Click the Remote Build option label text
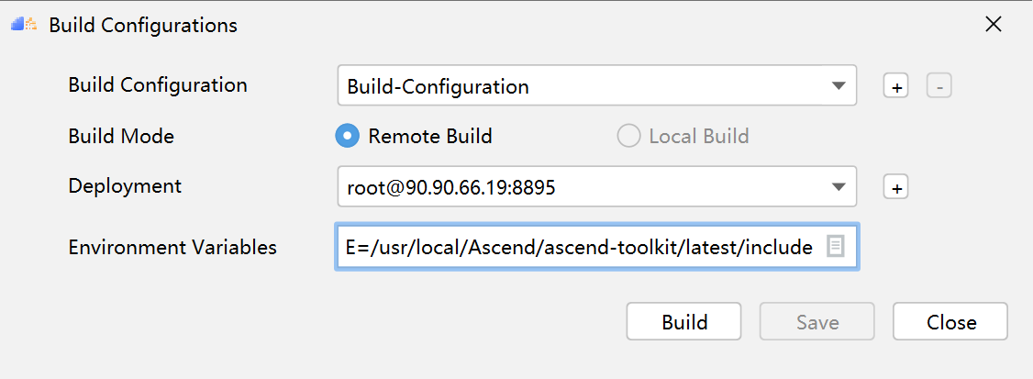This screenshot has height=379, width=1033. pos(430,137)
